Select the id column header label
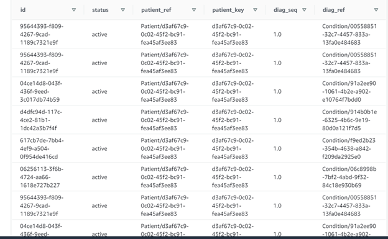This screenshot has height=239, width=388. coord(23,10)
